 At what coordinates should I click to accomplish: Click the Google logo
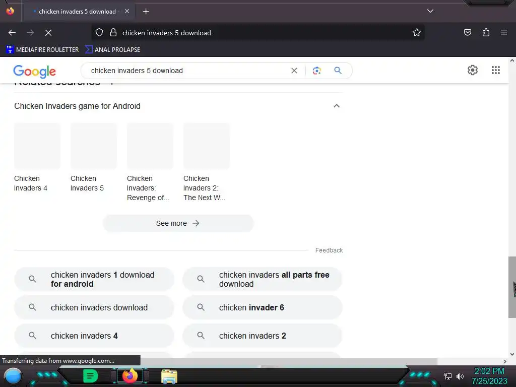[35, 71]
